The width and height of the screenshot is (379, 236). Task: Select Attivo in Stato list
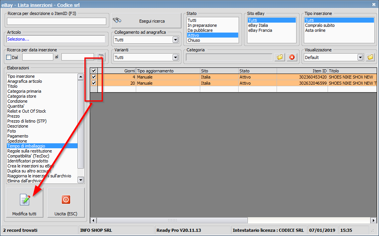[213, 35]
